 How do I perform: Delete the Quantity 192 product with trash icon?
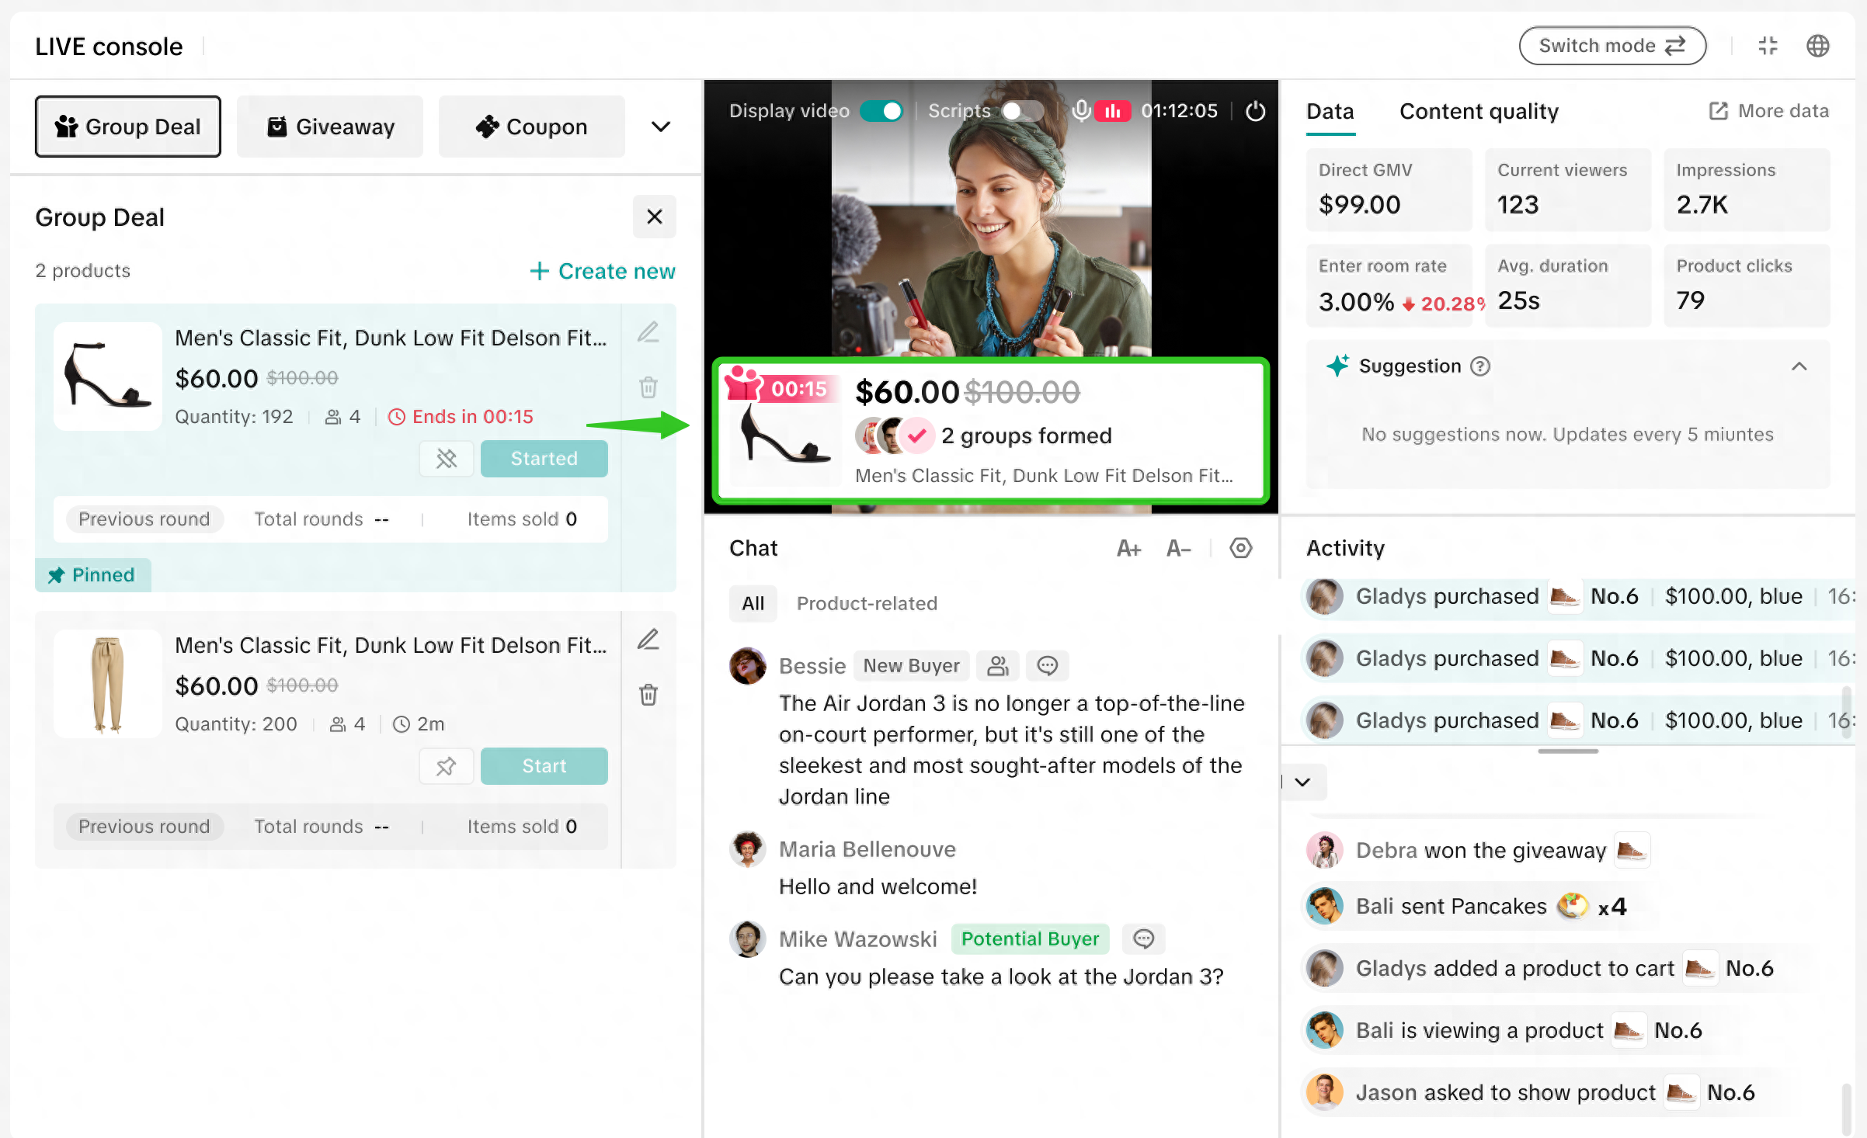click(648, 387)
